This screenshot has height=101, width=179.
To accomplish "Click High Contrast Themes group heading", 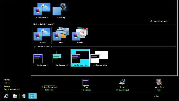I will (42, 47).
